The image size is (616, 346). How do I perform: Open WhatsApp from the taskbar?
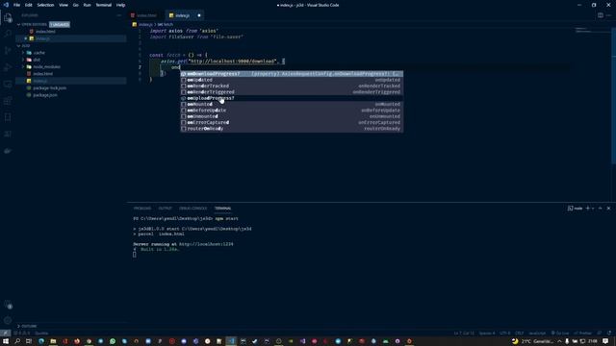click(113, 341)
